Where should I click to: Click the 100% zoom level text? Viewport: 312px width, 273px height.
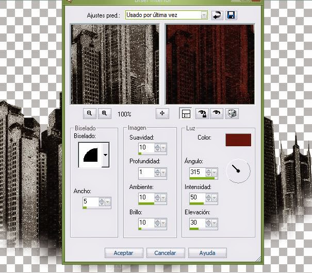point(124,114)
